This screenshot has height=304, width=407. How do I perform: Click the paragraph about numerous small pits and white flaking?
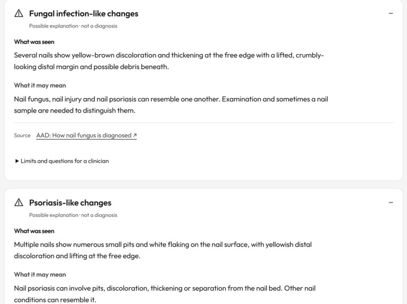(163, 250)
